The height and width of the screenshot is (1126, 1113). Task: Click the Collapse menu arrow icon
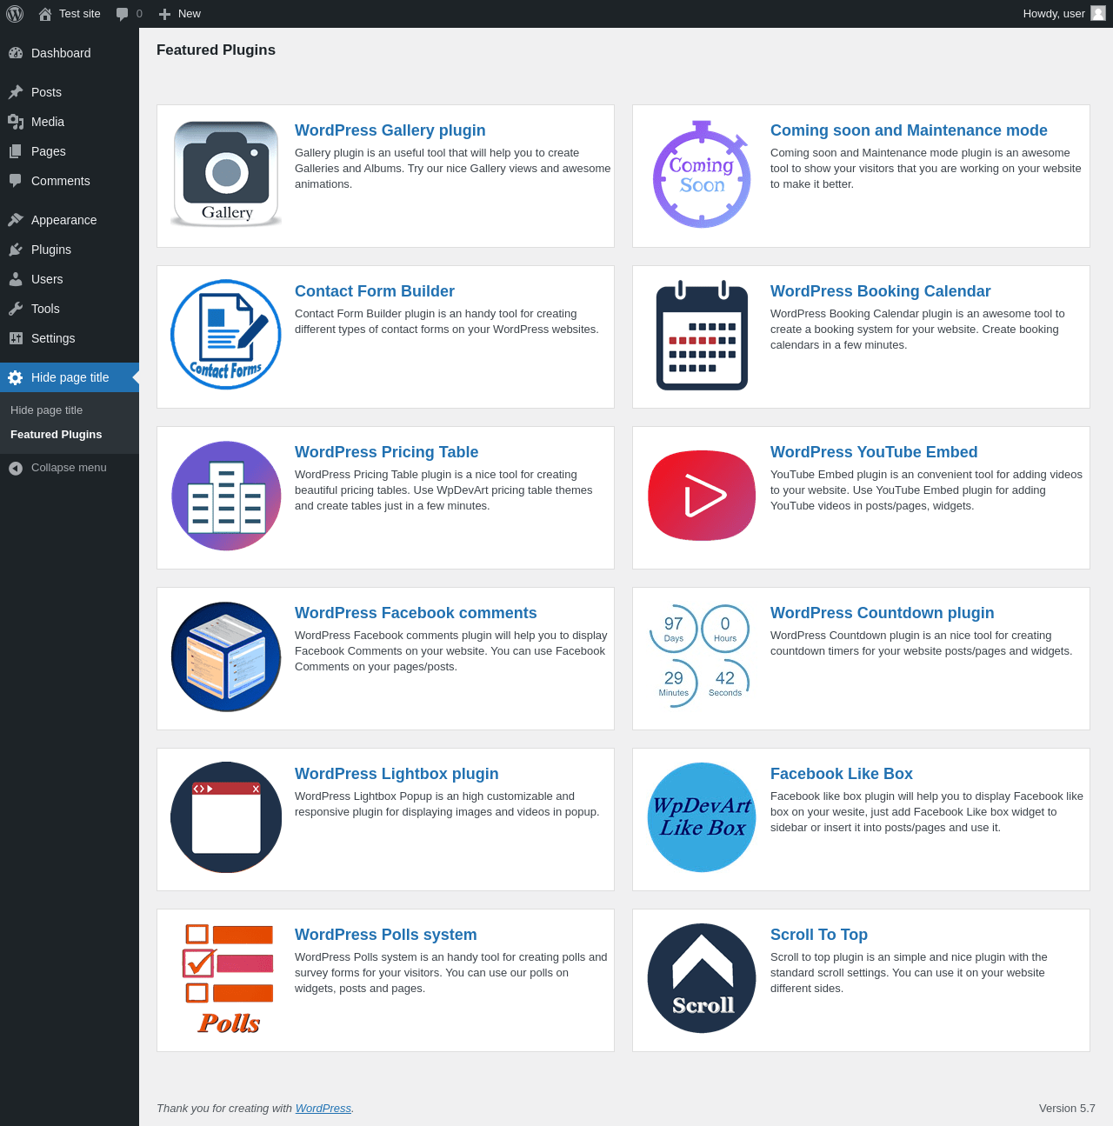pyautogui.click(x=16, y=468)
